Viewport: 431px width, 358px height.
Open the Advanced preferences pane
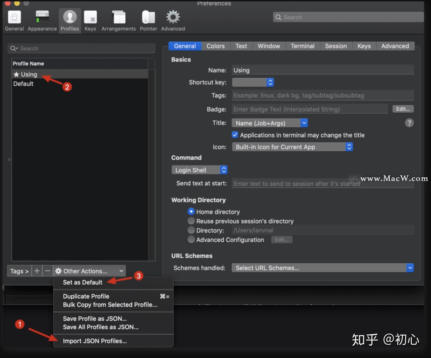173,19
